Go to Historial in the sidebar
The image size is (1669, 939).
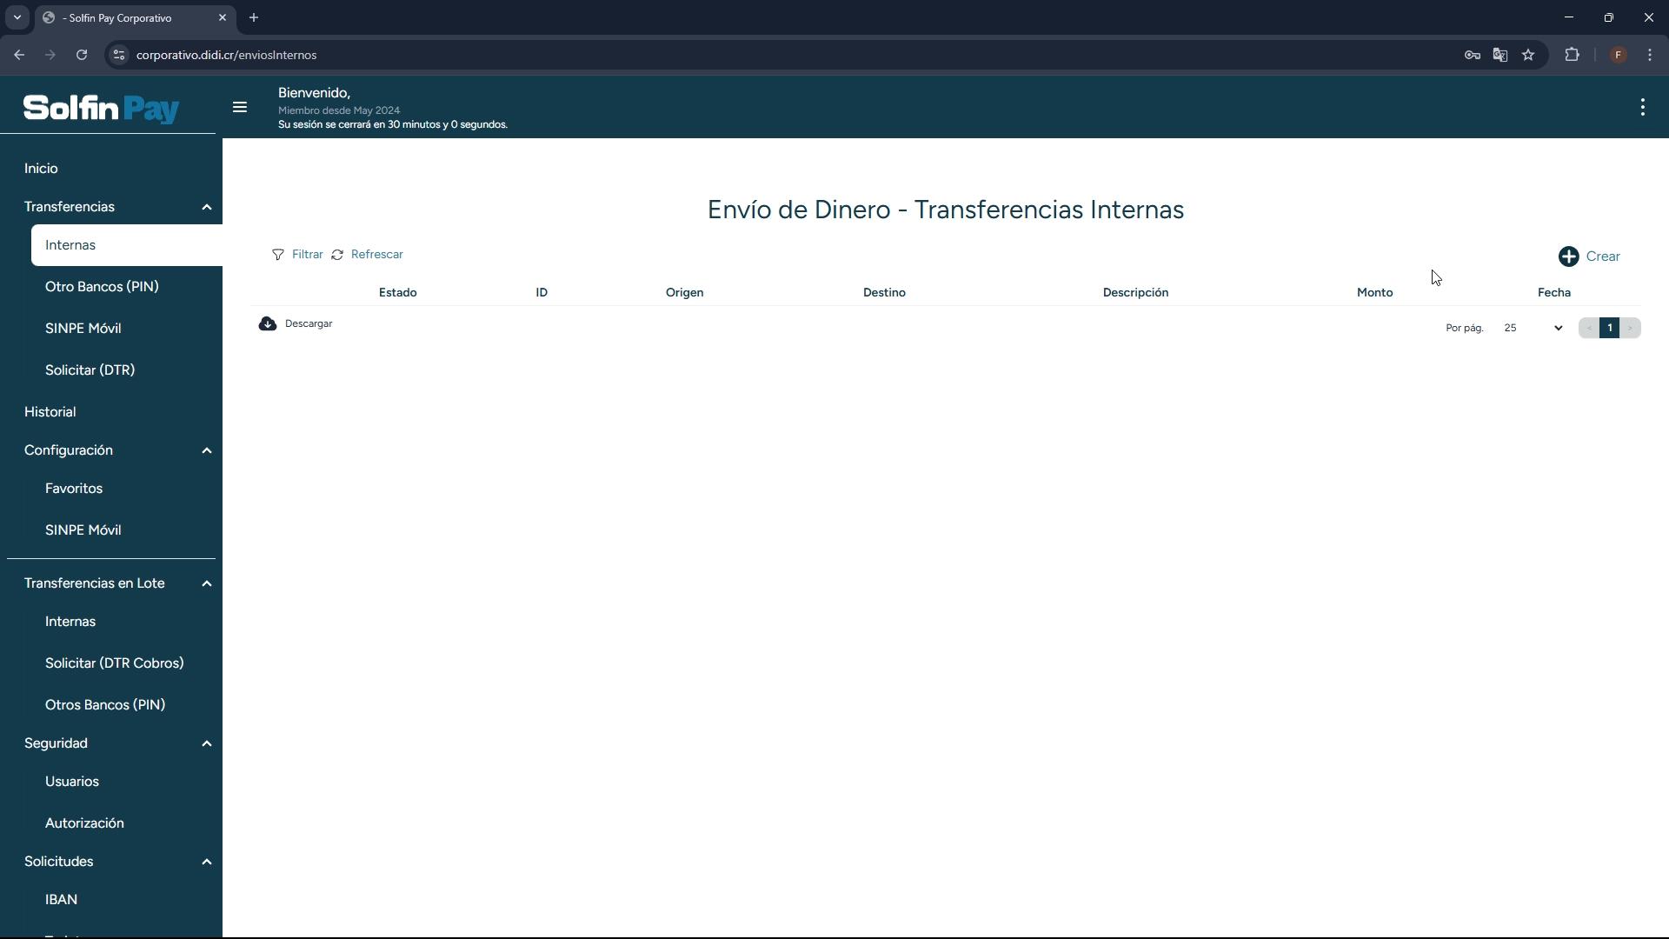(x=50, y=412)
